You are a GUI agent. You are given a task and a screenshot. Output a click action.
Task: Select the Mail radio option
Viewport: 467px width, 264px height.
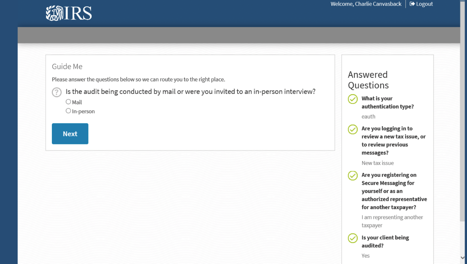pos(68,102)
